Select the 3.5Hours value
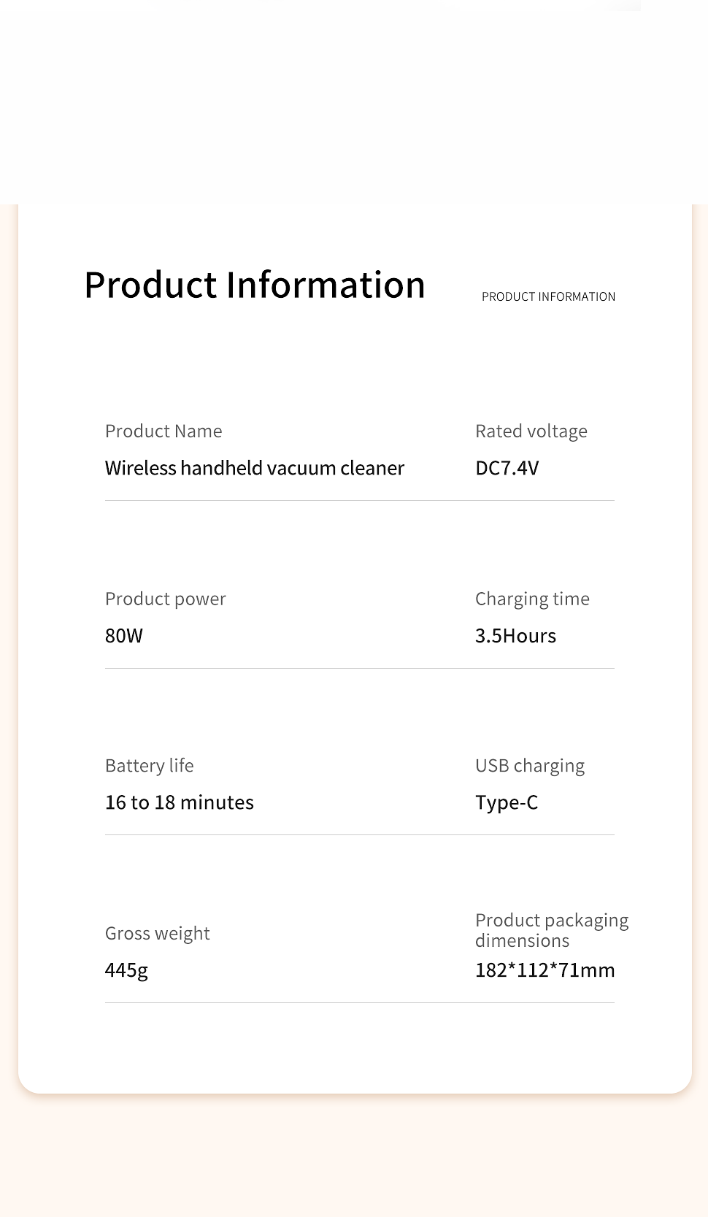 point(515,636)
